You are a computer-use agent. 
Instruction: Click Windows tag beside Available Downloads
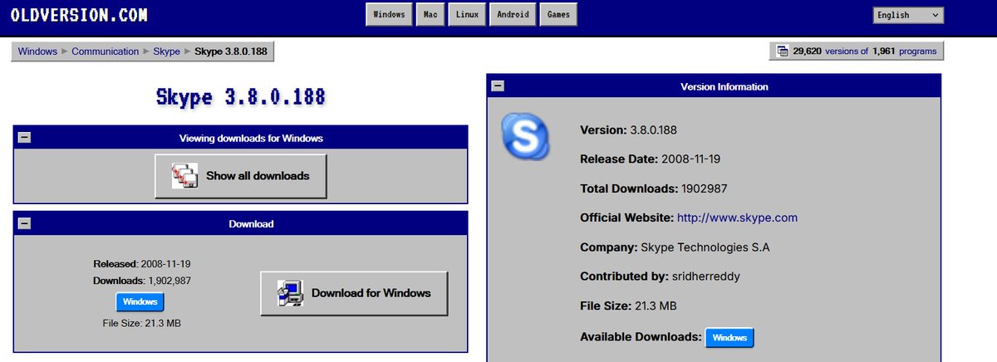pos(730,338)
